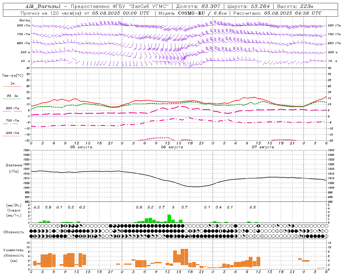The width and height of the screenshot is (342, 274).
Task: Click the Рассчитано 05.08.2025 04:38 UTC timestamp
Action: click(277, 13)
